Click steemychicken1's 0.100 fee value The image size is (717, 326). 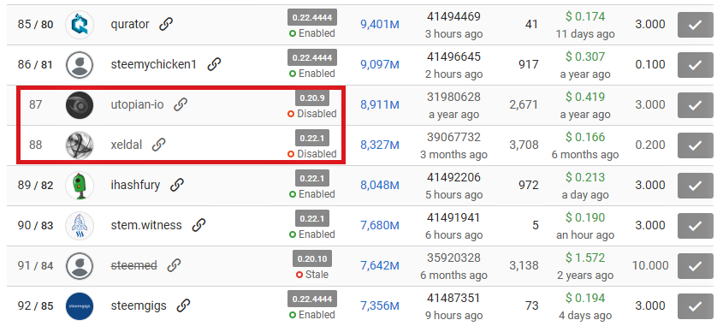click(x=650, y=65)
